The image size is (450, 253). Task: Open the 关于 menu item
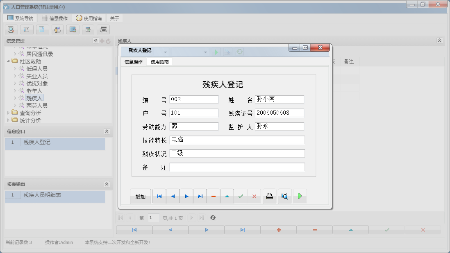tap(114, 18)
